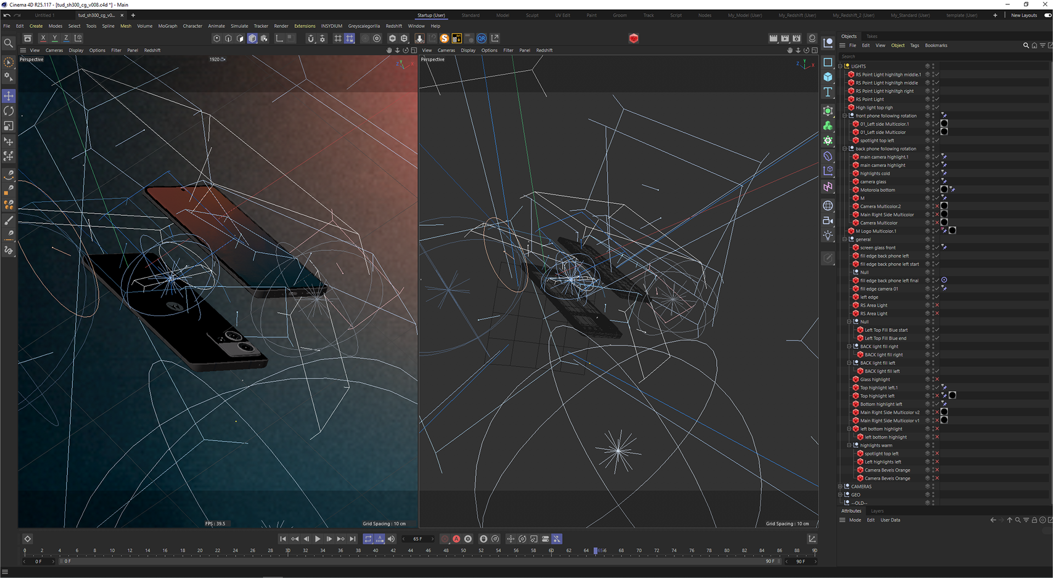Toggle the sound speaker icon in timeline
Viewport: 1053px width, 578px height.
[392, 539]
